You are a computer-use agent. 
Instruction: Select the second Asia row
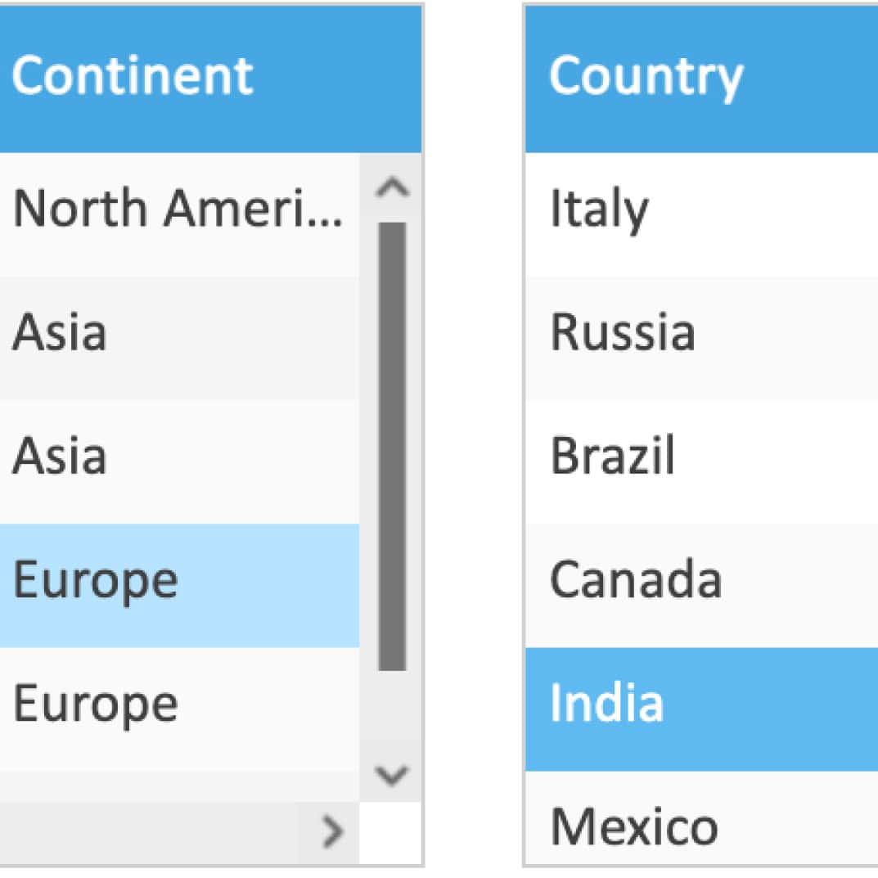click(x=179, y=462)
